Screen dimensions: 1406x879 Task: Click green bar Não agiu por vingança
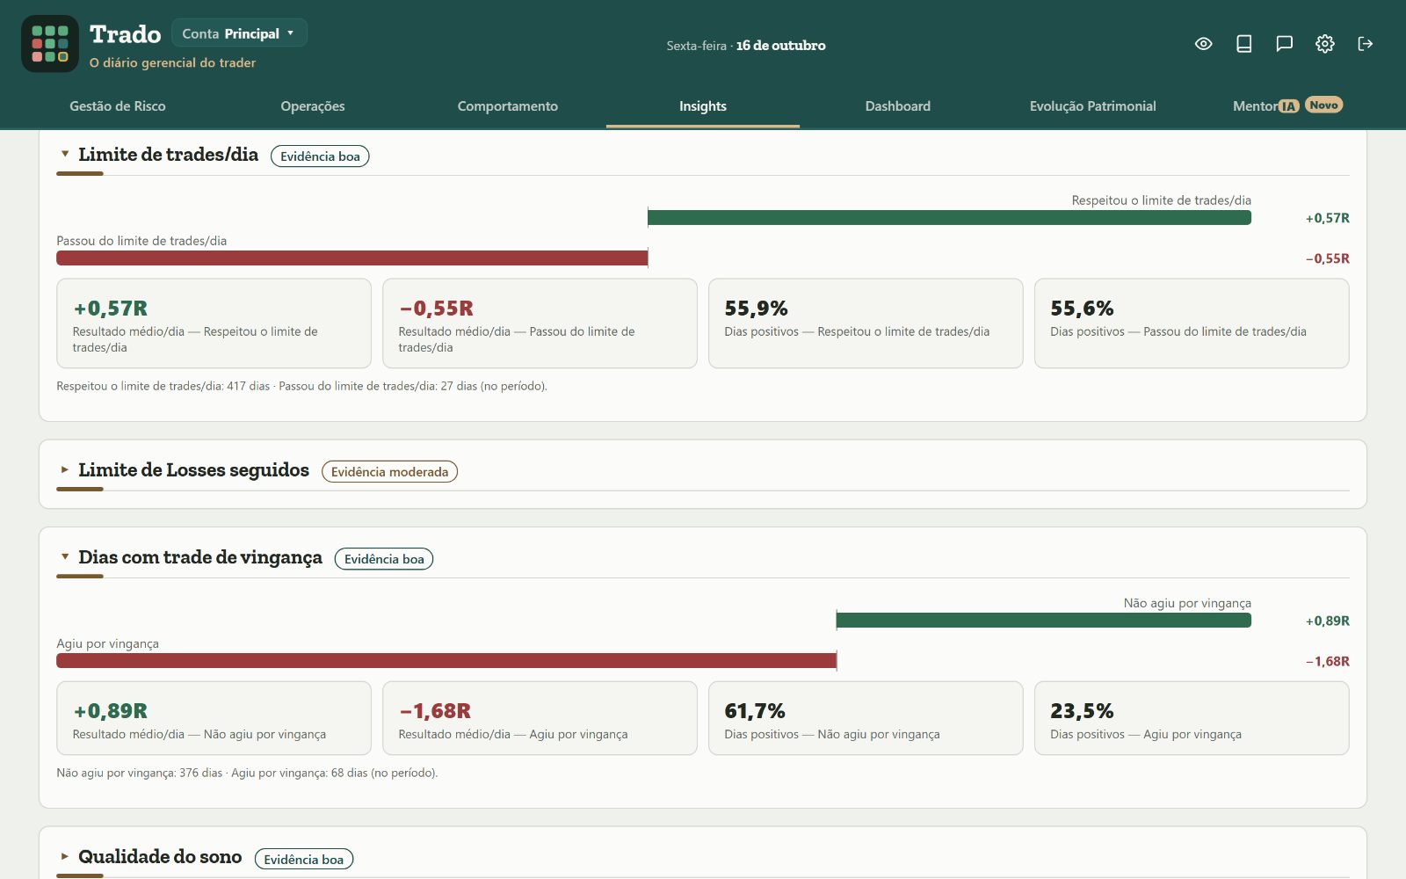coord(1044,621)
